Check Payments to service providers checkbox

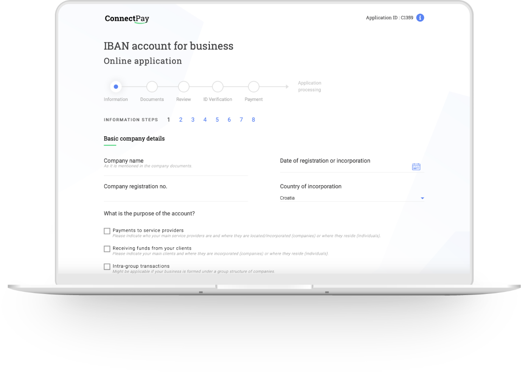click(107, 231)
